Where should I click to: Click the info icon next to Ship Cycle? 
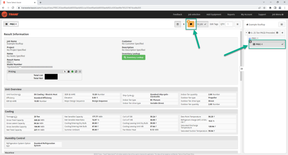click(x=133, y=96)
